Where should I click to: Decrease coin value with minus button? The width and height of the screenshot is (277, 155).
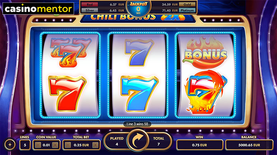38,145
